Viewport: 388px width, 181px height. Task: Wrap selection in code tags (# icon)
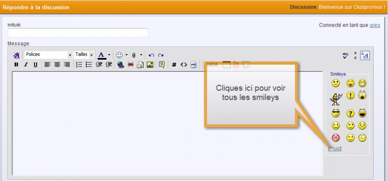(x=175, y=65)
